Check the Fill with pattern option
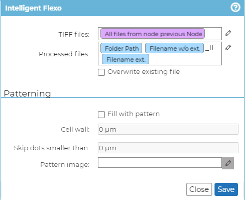The width and height of the screenshot is (245, 200). (101, 115)
